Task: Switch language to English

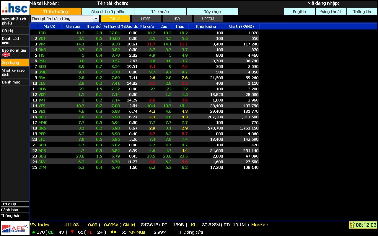Action: (x=299, y=12)
